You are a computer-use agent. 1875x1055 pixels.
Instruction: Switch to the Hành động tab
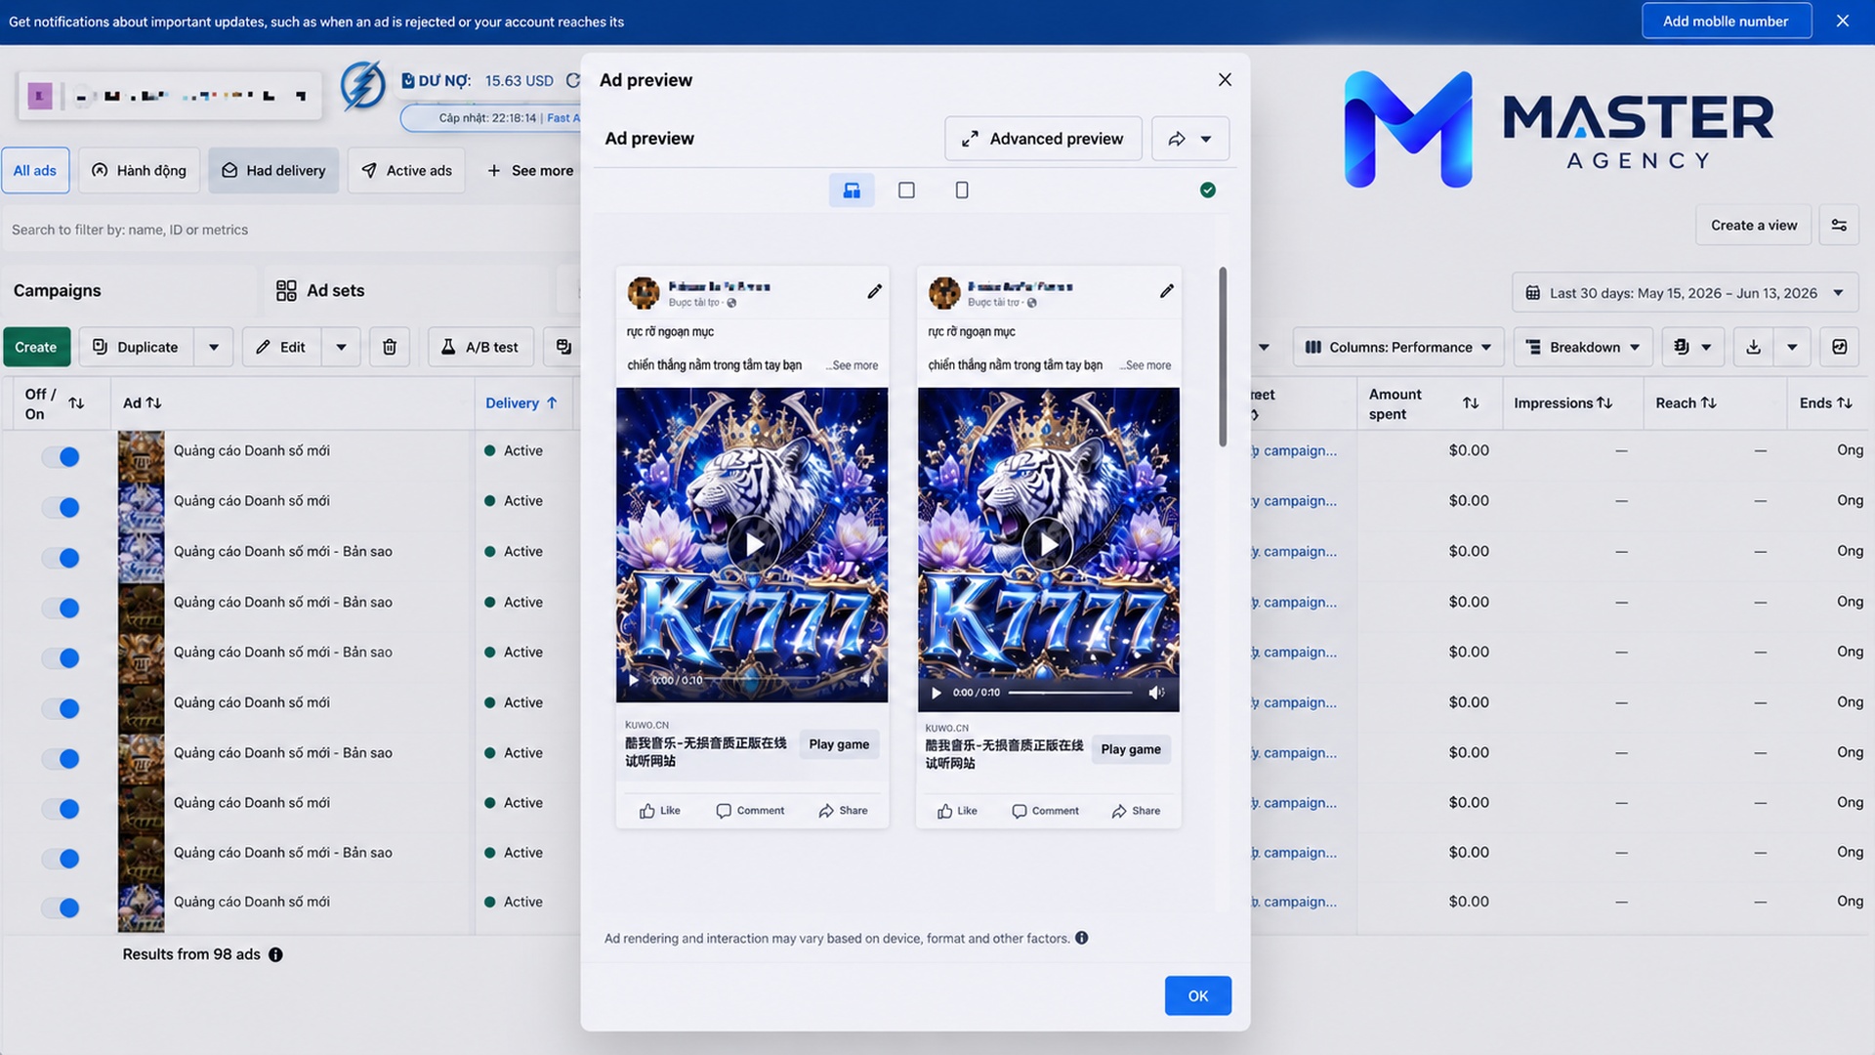pos(139,171)
